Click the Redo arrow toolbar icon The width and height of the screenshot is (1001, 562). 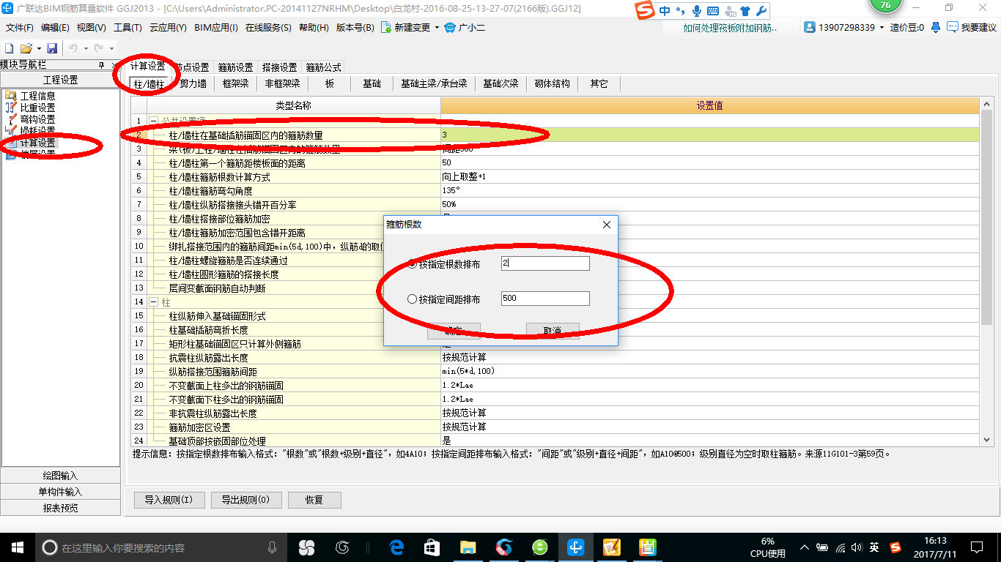pyautogui.click(x=99, y=48)
